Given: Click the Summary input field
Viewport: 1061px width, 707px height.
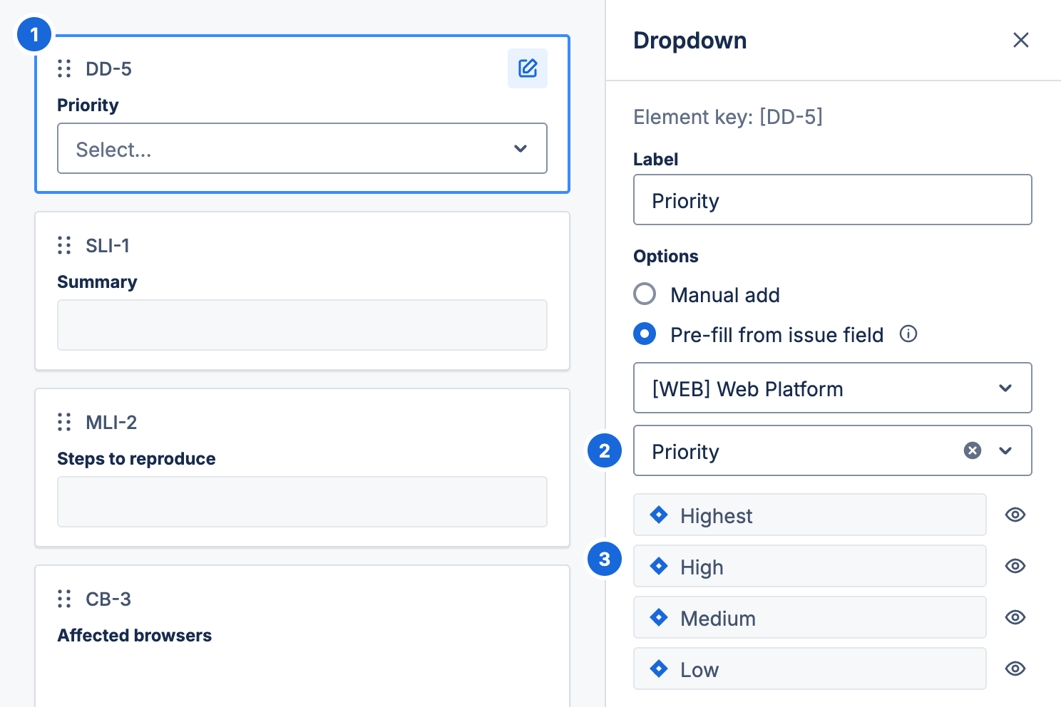Looking at the screenshot, I should coord(302,325).
